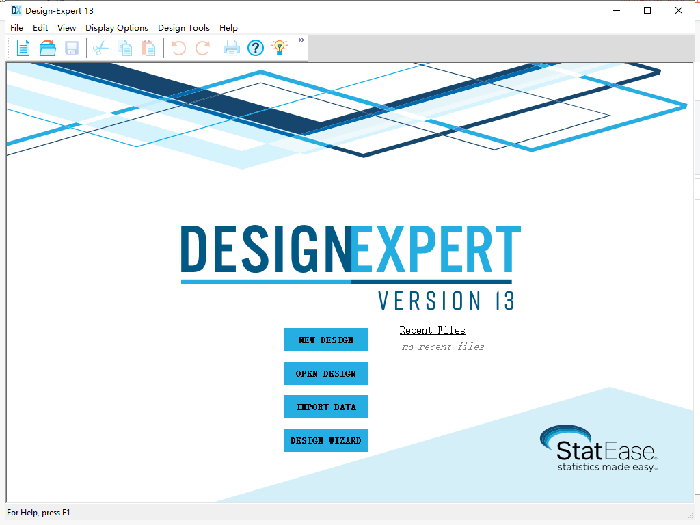The image size is (700, 525).
Task: Click the Paste clipboard icon
Action: [148, 48]
